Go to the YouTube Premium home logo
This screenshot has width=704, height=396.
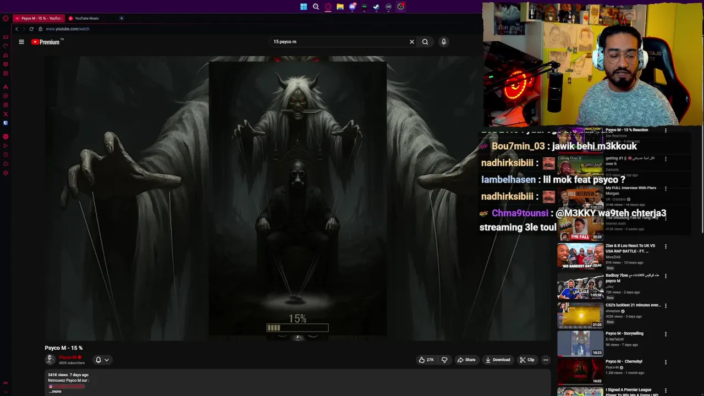[47, 42]
